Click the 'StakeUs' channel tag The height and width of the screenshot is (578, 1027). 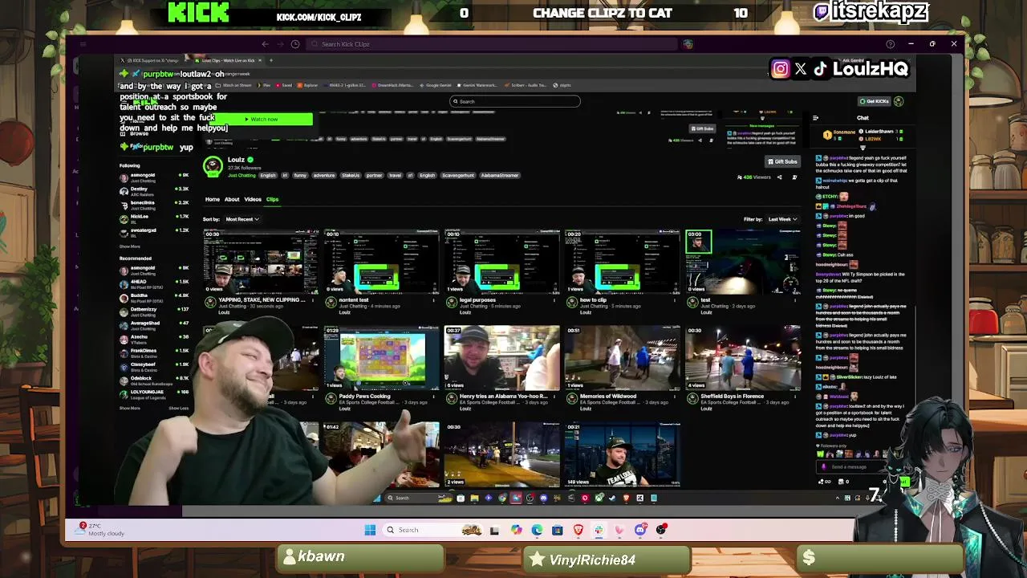point(351,175)
